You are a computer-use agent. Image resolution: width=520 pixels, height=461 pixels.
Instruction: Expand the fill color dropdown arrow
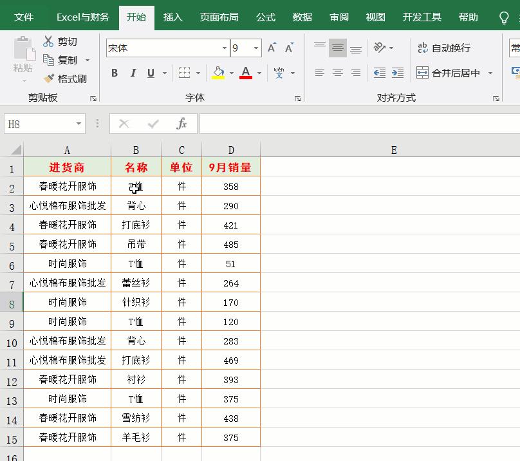(x=232, y=73)
